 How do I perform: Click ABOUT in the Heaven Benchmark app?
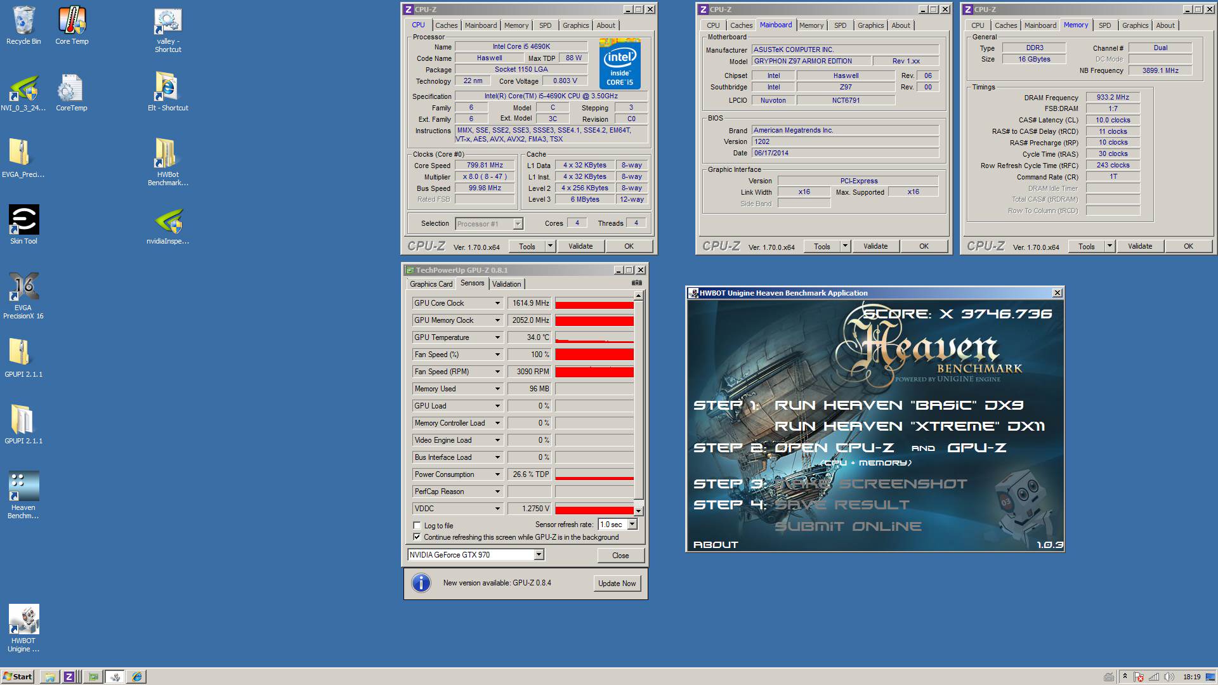pyautogui.click(x=716, y=544)
